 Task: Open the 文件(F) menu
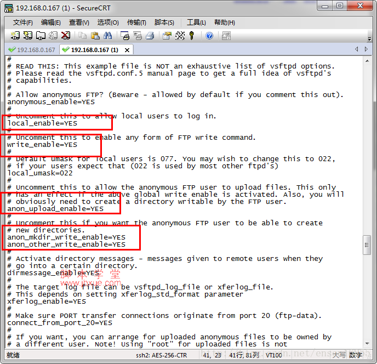coord(22,22)
